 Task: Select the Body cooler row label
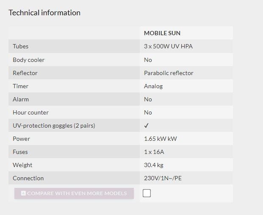(28, 60)
